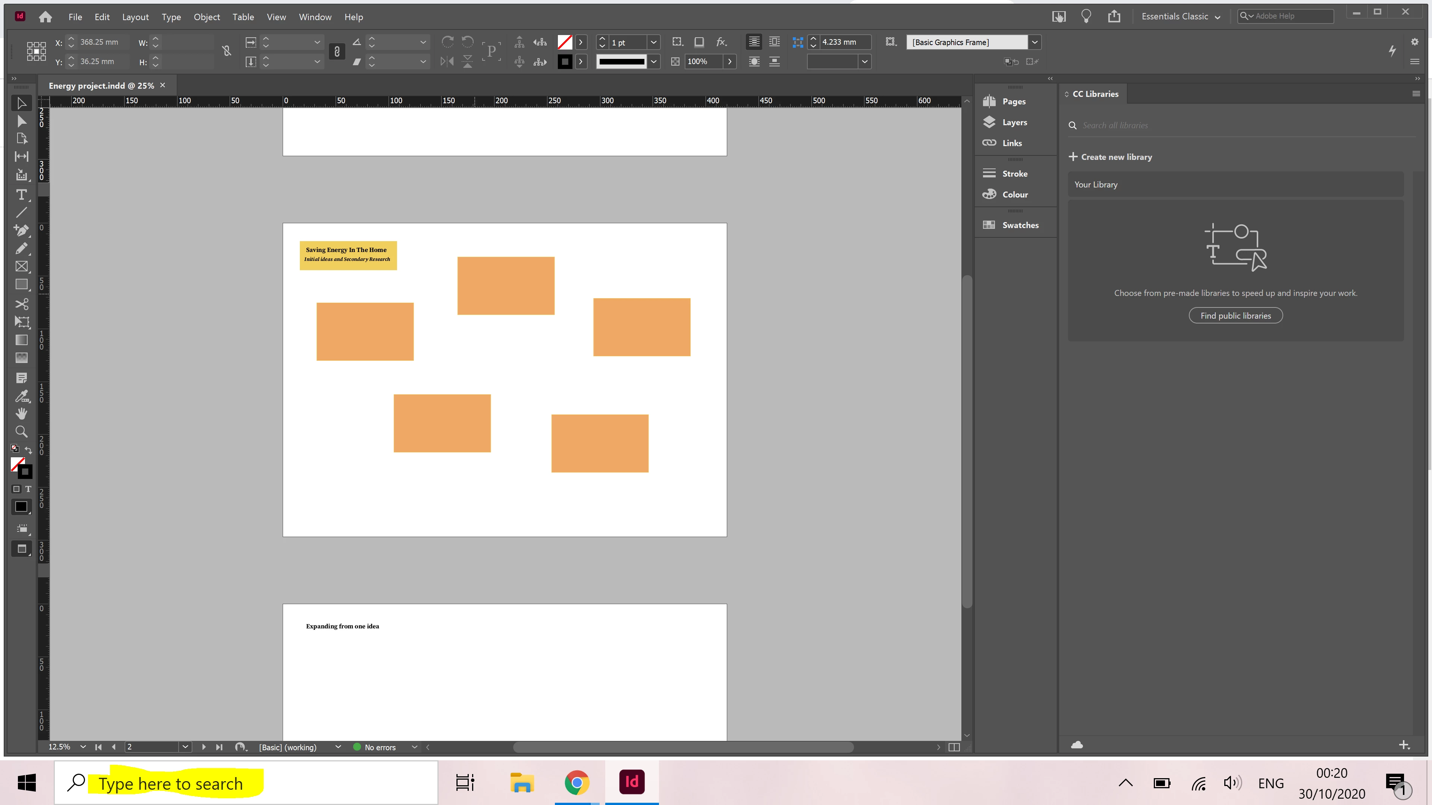Image resolution: width=1432 pixels, height=805 pixels.
Task: Select the Hand tool
Action: pos(21,413)
